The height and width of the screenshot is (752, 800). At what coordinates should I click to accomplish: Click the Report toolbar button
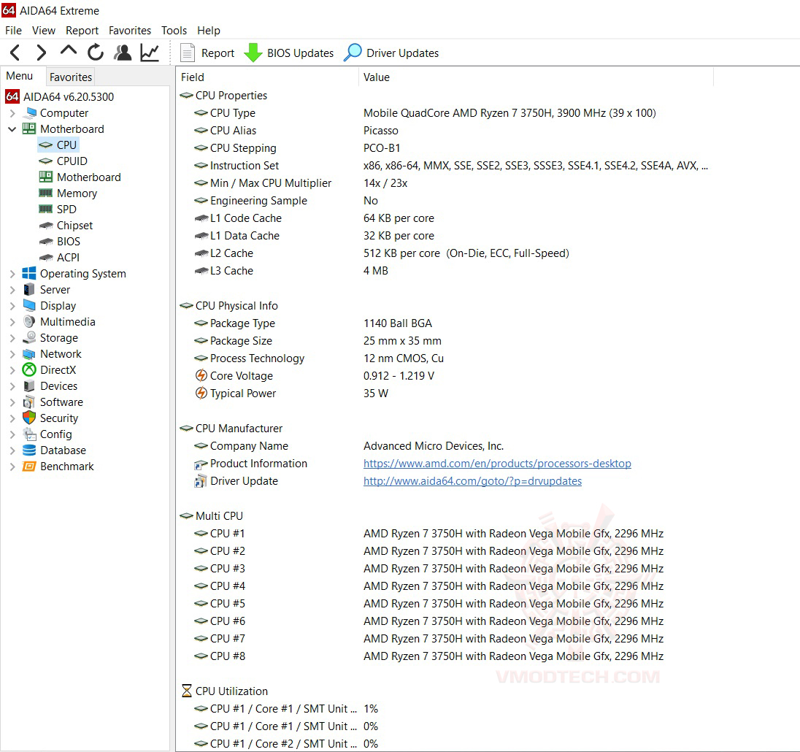click(x=207, y=53)
